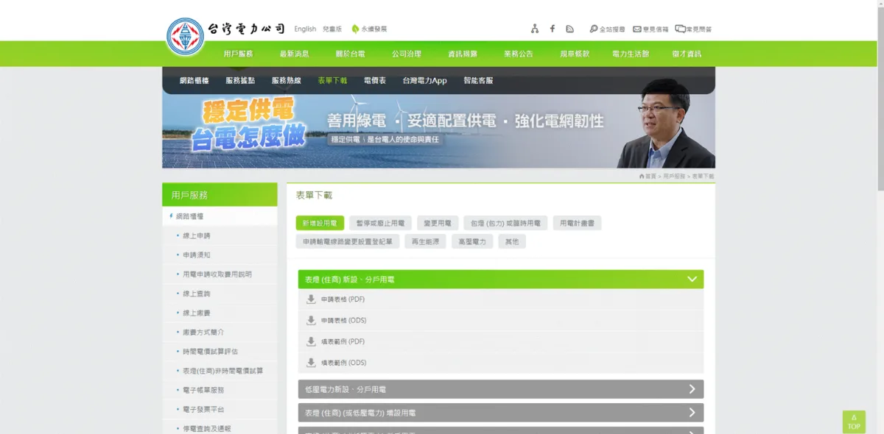Open the sitemap icon in header
This screenshot has width=884, height=434.
[535, 29]
